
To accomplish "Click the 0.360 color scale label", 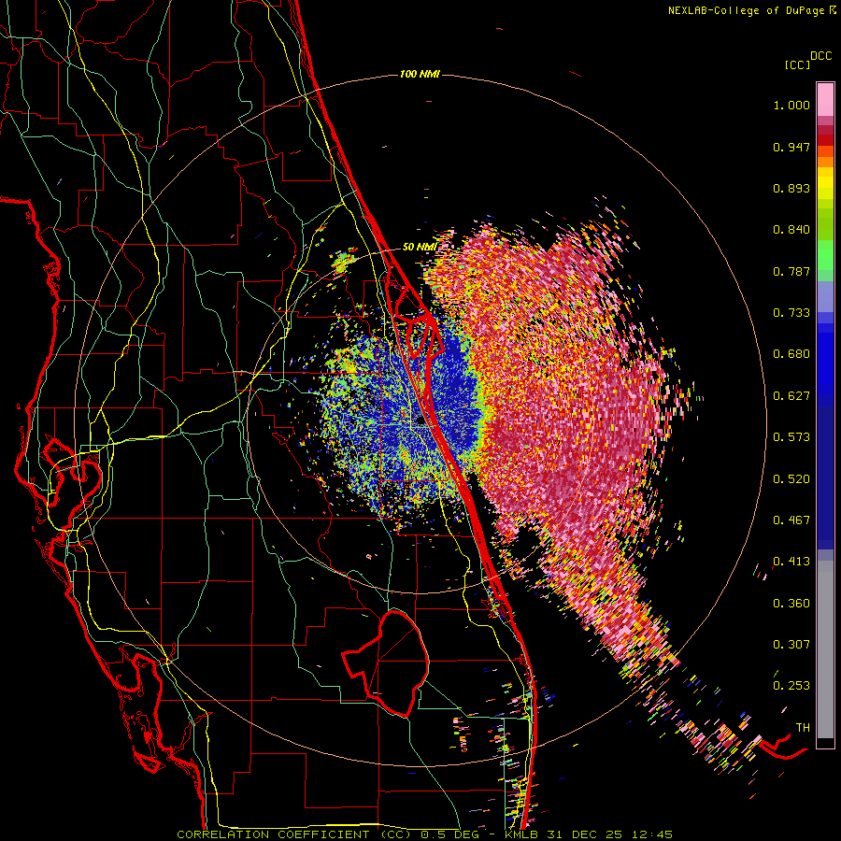I will point(791,604).
